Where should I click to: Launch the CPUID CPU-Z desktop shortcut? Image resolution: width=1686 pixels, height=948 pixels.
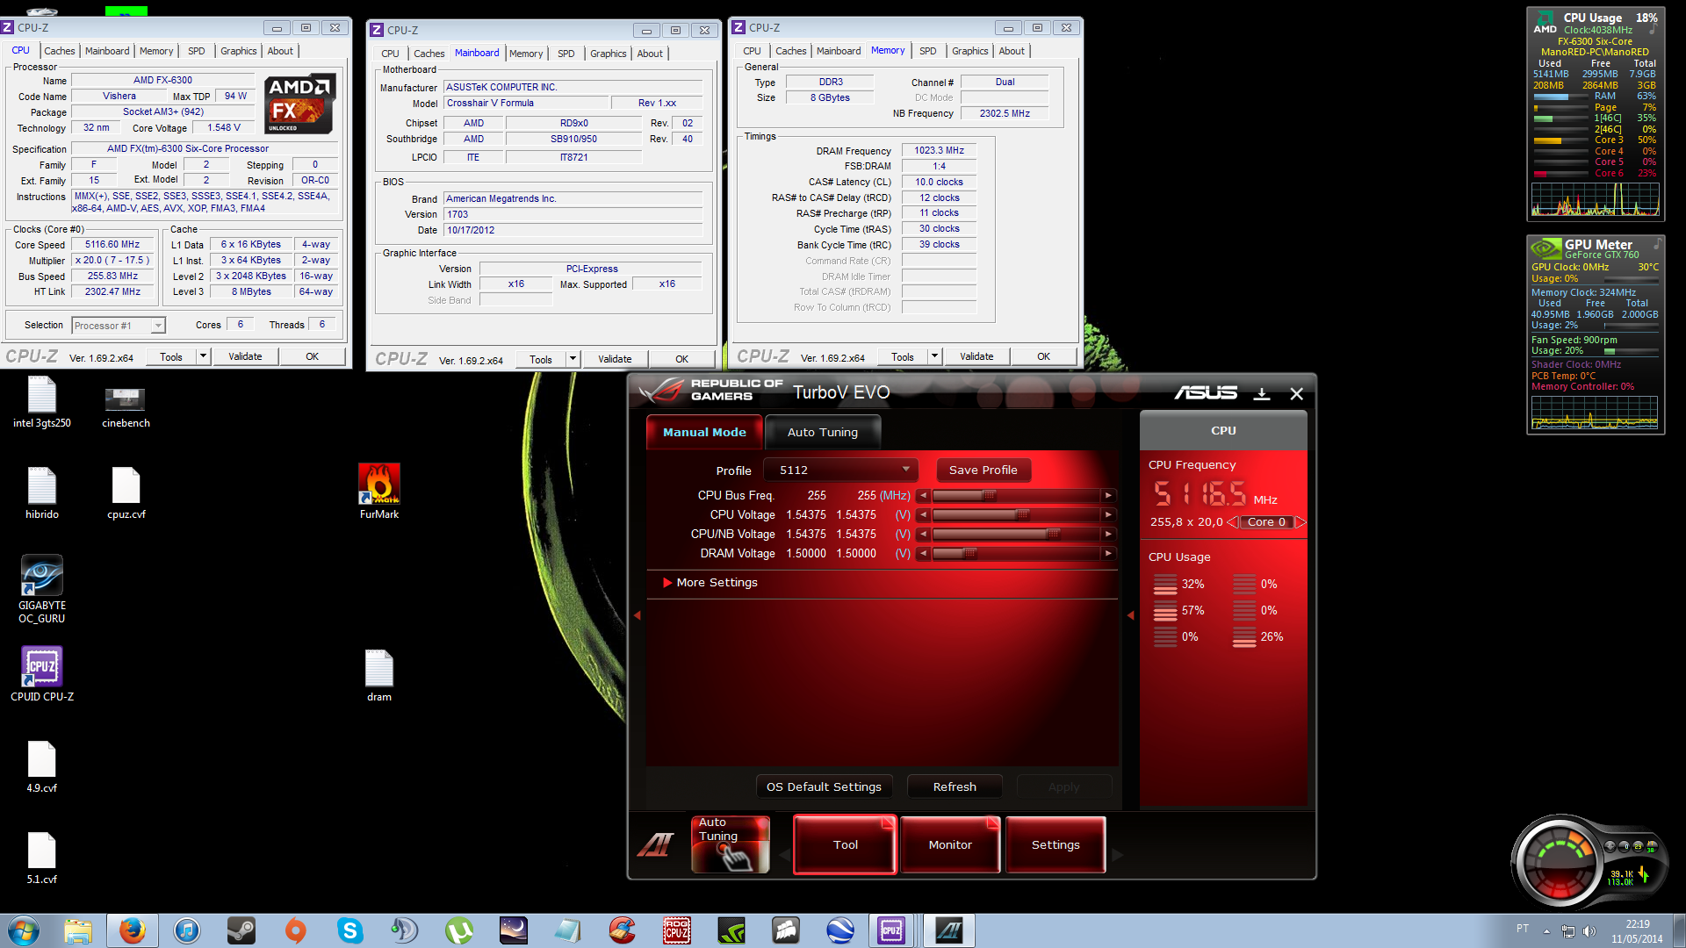tap(41, 674)
